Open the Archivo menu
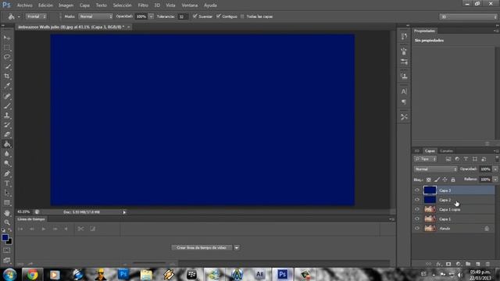500x281 pixels. tap(24, 5)
